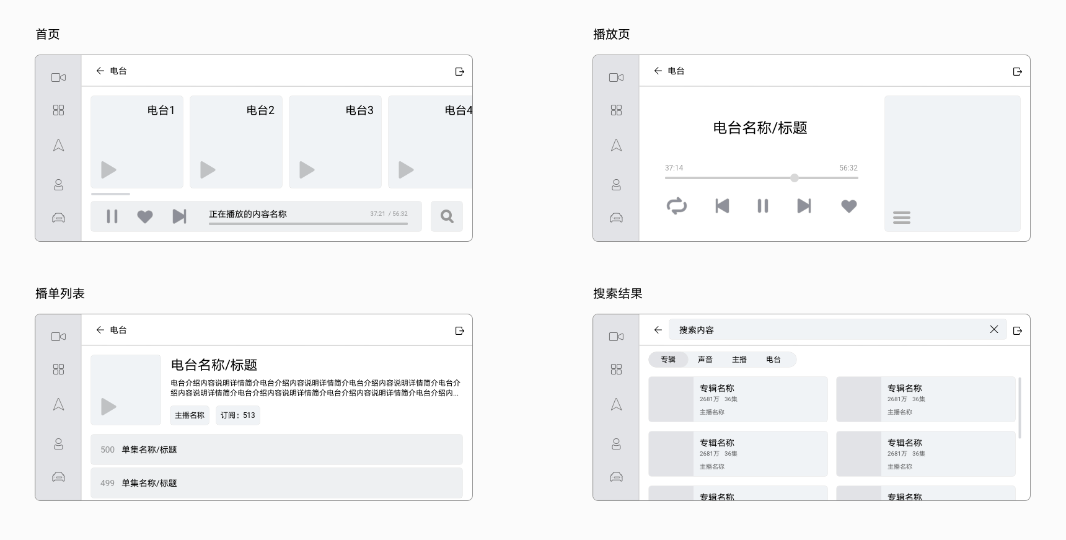The height and width of the screenshot is (540, 1066).
Task: Clear the search field with X
Action: point(994,329)
